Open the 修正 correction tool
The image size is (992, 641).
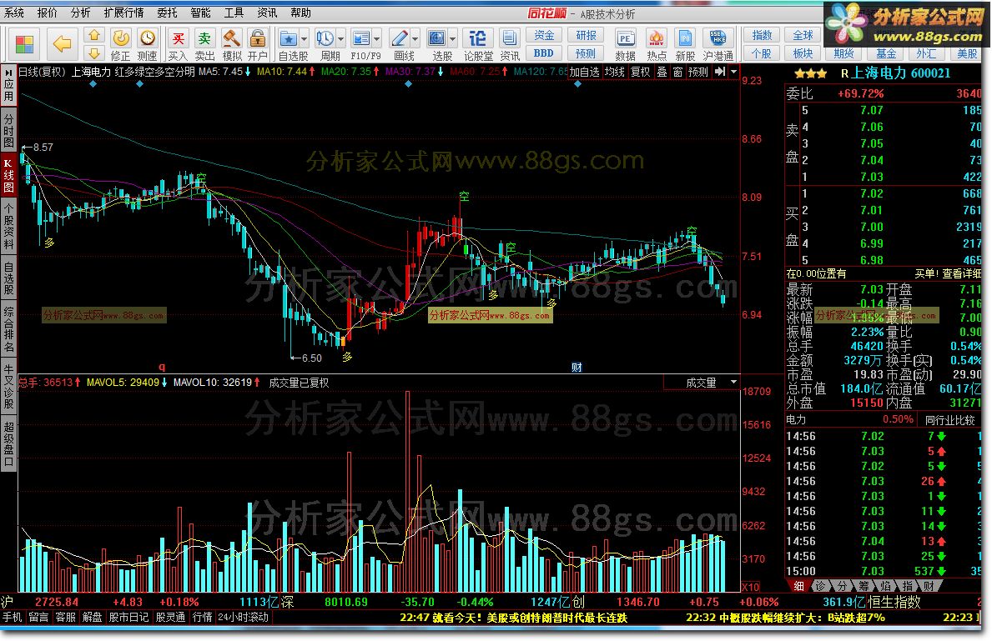pos(120,45)
